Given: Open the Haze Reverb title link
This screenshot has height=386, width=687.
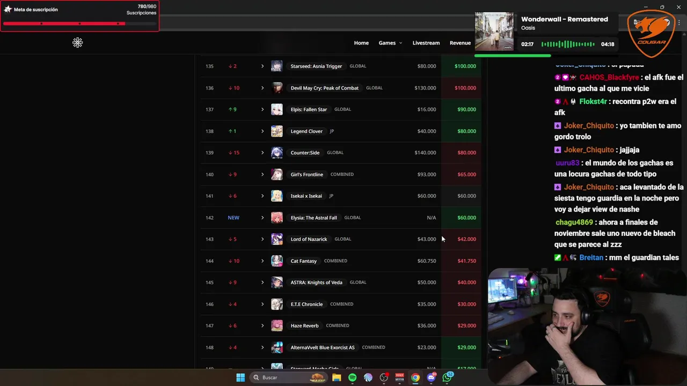Looking at the screenshot, I should 304,325.
